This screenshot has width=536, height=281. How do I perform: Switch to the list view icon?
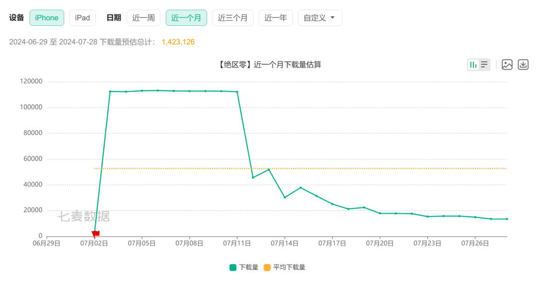pos(484,64)
